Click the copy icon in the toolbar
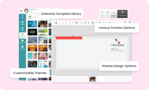This screenshot has width=149, height=90. [x=63, y=23]
